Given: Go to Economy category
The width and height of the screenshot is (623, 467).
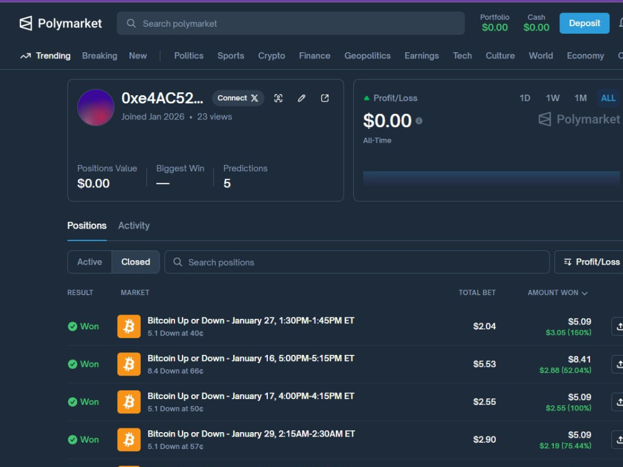Looking at the screenshot, I should (x=585, y=56).
